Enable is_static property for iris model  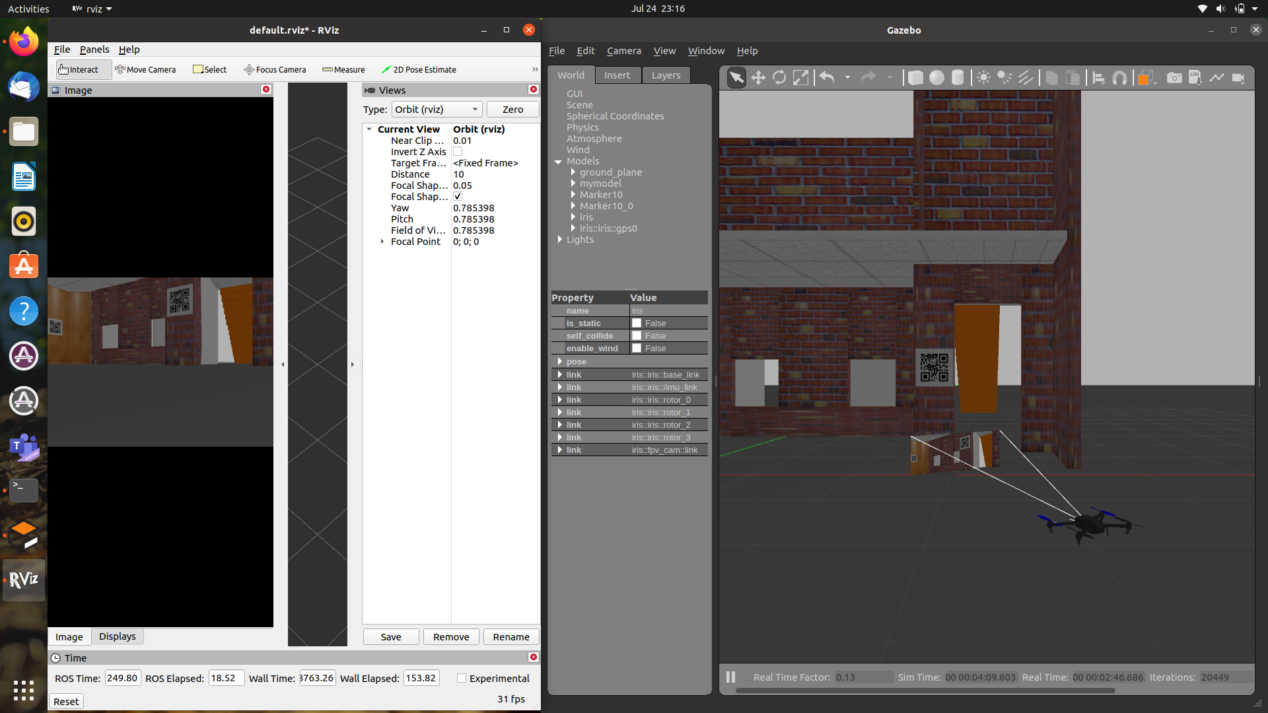click(x=636, y=323)
